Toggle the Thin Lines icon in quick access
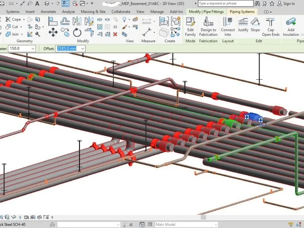The image size is (304, 228). 65,3
